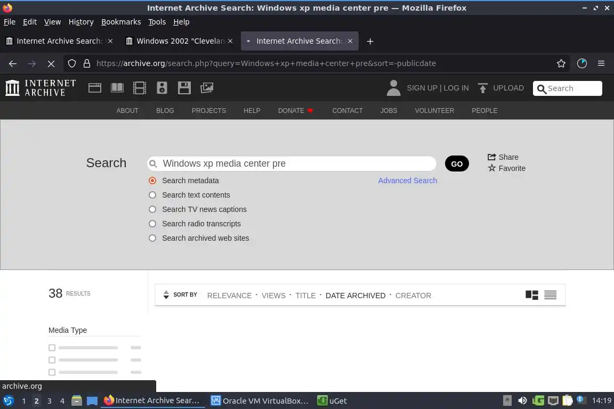The width and height of the screenshot is (614, 409).
Task: Toggle sort order arrows
Action: pyautogui.click(x=166, y=295)
